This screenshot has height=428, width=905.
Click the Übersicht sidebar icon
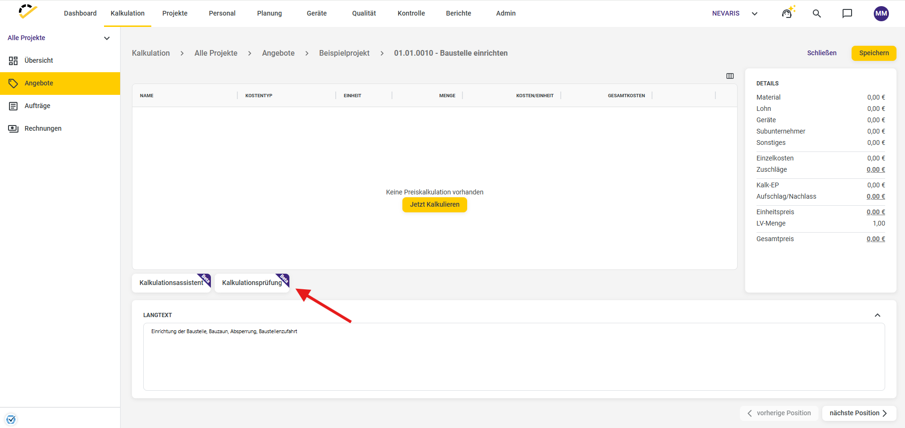(13, 60)
